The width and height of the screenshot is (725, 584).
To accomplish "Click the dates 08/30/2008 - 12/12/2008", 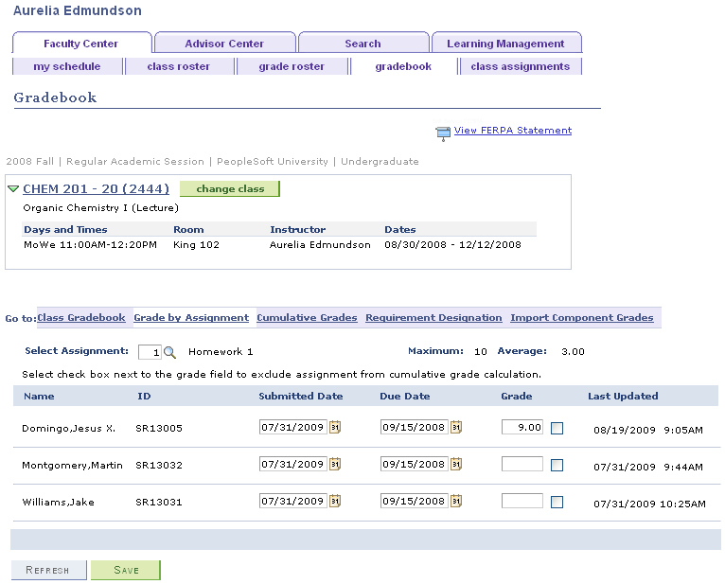I will (452, 244).
